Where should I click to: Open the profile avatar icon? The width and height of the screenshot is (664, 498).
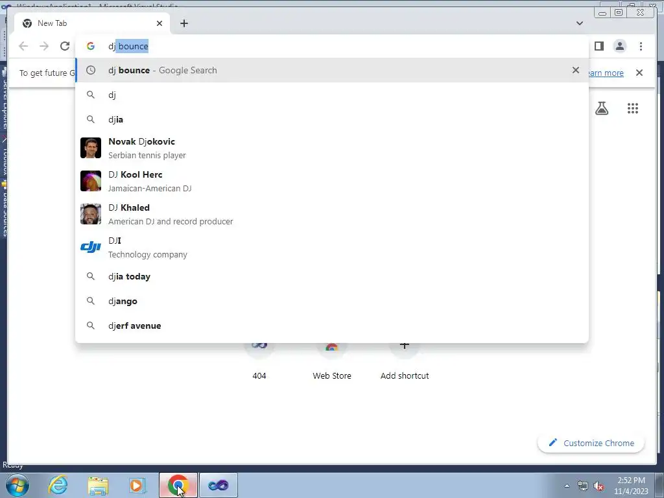coord(619,46)
